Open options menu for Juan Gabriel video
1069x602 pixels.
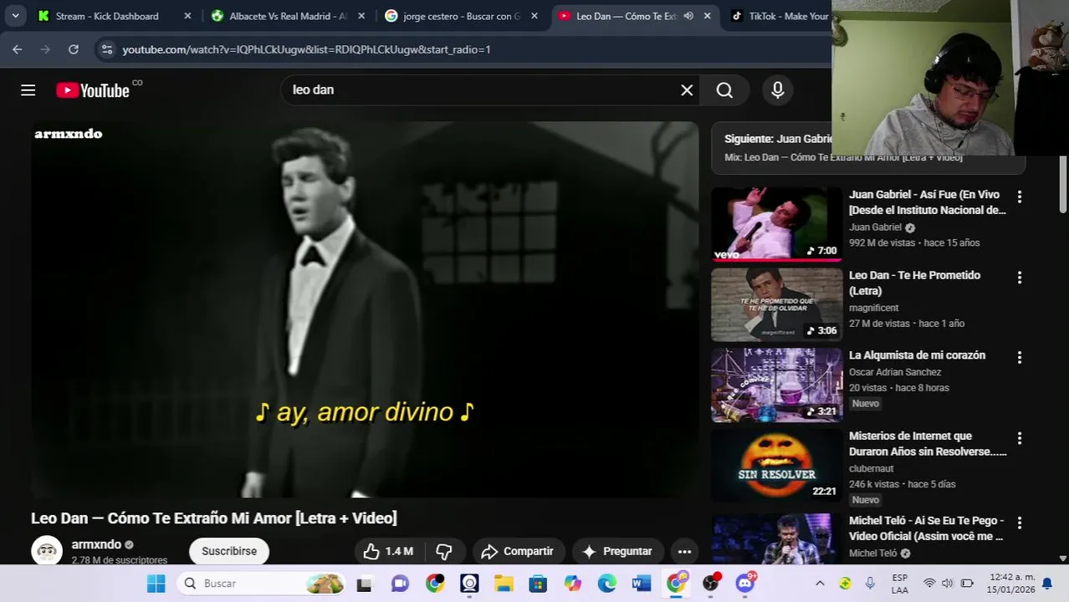1019,196
